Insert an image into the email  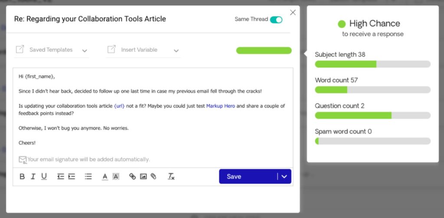143,176
